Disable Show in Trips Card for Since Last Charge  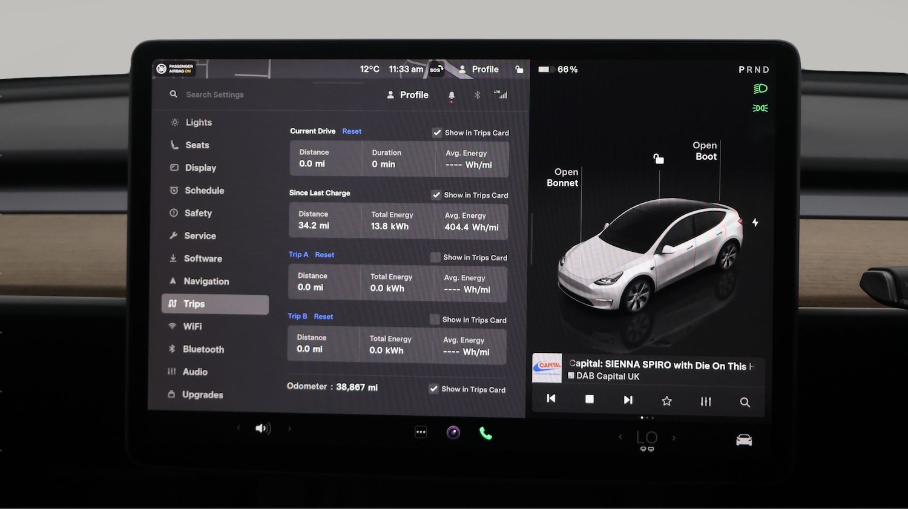pos(436,195)
